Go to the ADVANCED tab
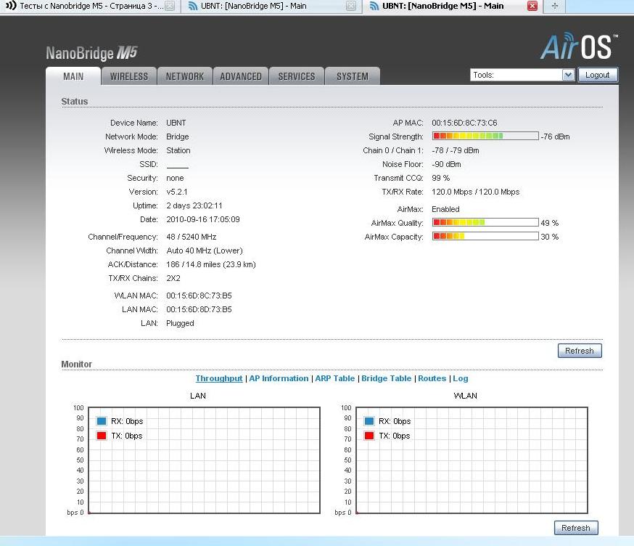The width and height of the screenshot is (634, 546). (241, 76)
